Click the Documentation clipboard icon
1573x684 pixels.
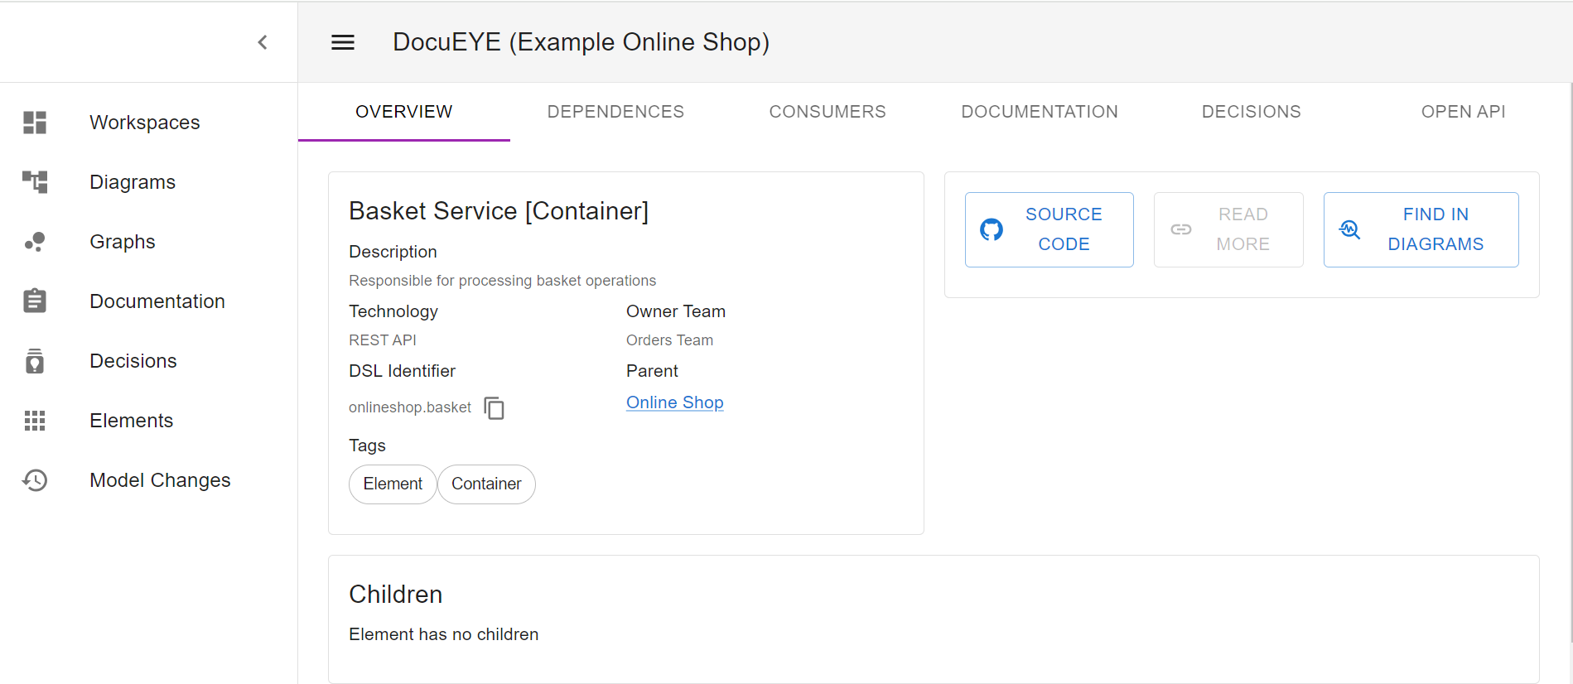tap(35, 301)
